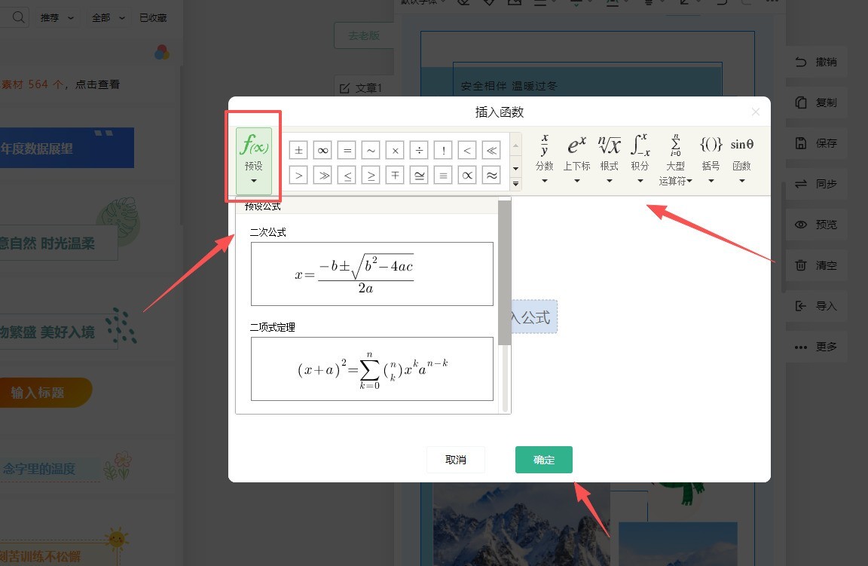The width and height of the screenshot is (868, 566).
Task: Open the 大型运算符 large operators dropdown
Action: [675, 160]
